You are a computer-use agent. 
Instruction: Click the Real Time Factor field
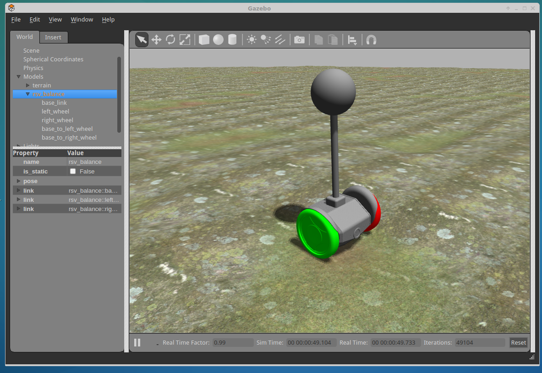(x=233, y=342)
